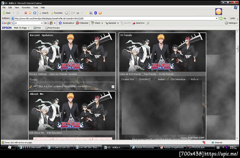Image resolution: width=240 pixels, height=158 pixels.
Task: Click View my Friends' Updates link
Action: [63, 74]
